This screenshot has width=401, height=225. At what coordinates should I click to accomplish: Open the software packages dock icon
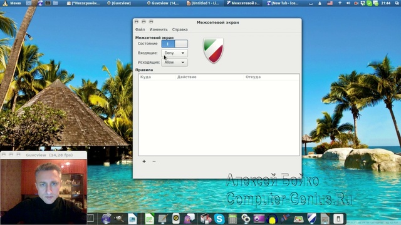click(206, 219)
